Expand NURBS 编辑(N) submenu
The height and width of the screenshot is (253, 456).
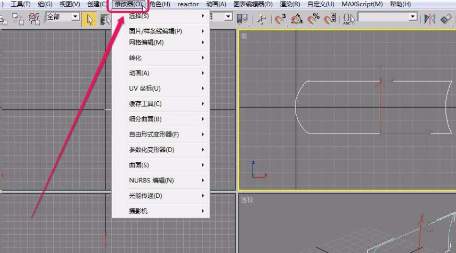[168, 181]
